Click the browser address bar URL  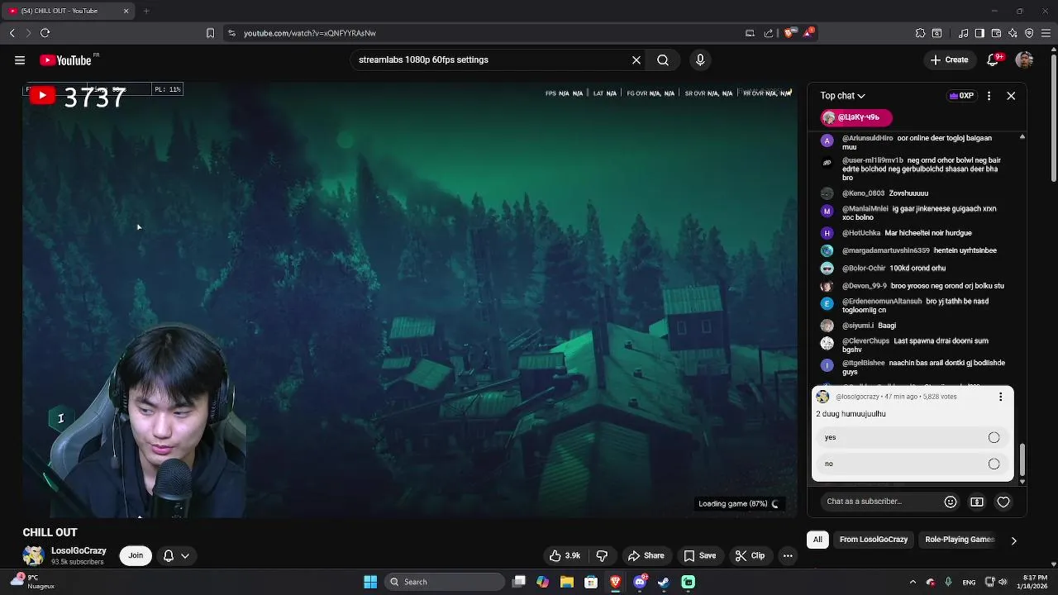tap(310, 33)
